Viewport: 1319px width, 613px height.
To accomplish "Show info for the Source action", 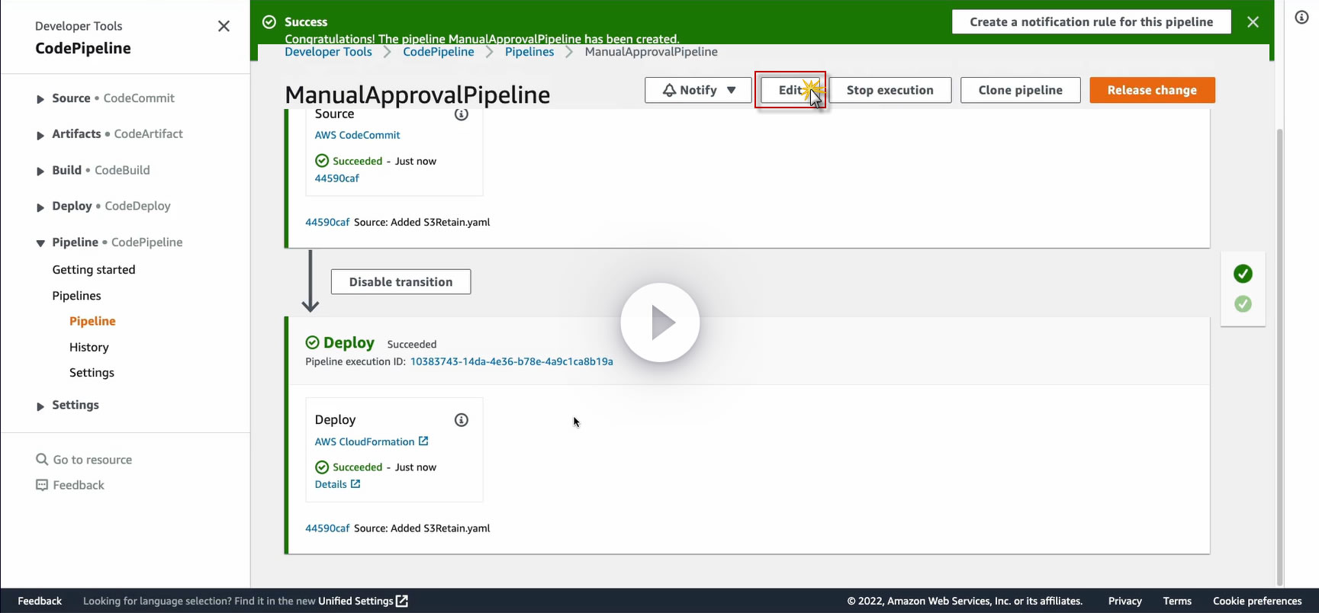I will (x=462, y=114).
